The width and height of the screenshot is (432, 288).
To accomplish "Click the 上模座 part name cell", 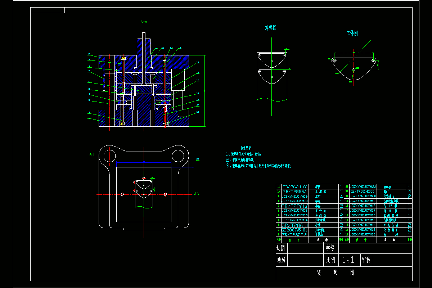I will [x=321, y=192].
